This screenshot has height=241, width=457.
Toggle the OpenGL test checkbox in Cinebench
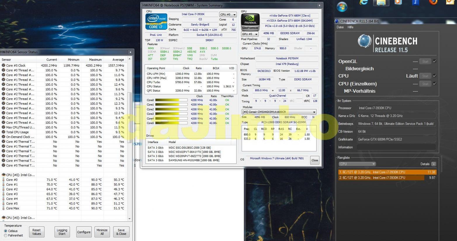[435, 61]
